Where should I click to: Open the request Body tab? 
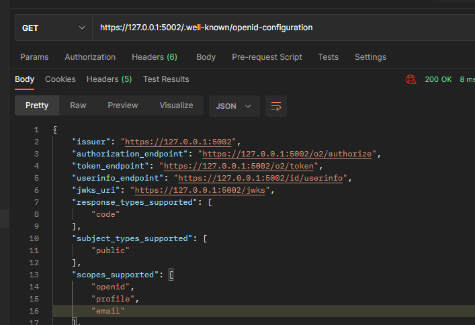[x=206, y=57]
